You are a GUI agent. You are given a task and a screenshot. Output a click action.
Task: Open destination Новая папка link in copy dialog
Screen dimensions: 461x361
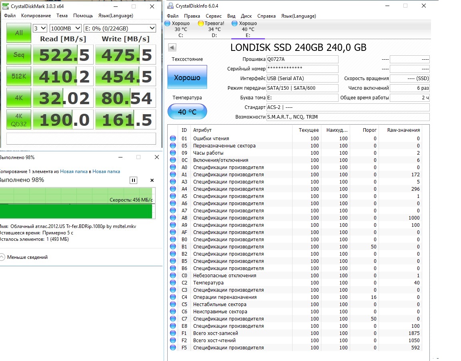(x=106, y=171)
